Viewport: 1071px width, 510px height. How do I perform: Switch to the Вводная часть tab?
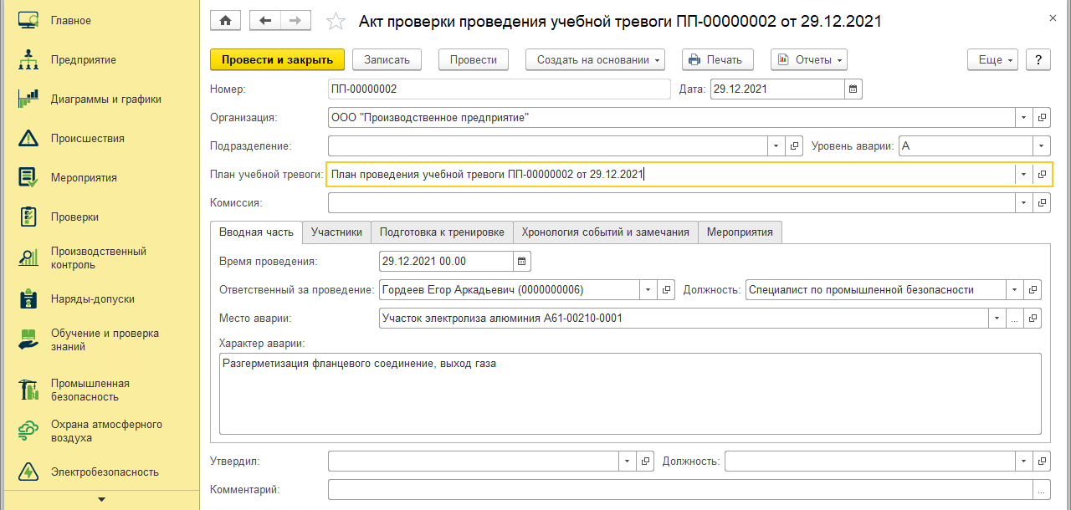(x=256, y=232)
